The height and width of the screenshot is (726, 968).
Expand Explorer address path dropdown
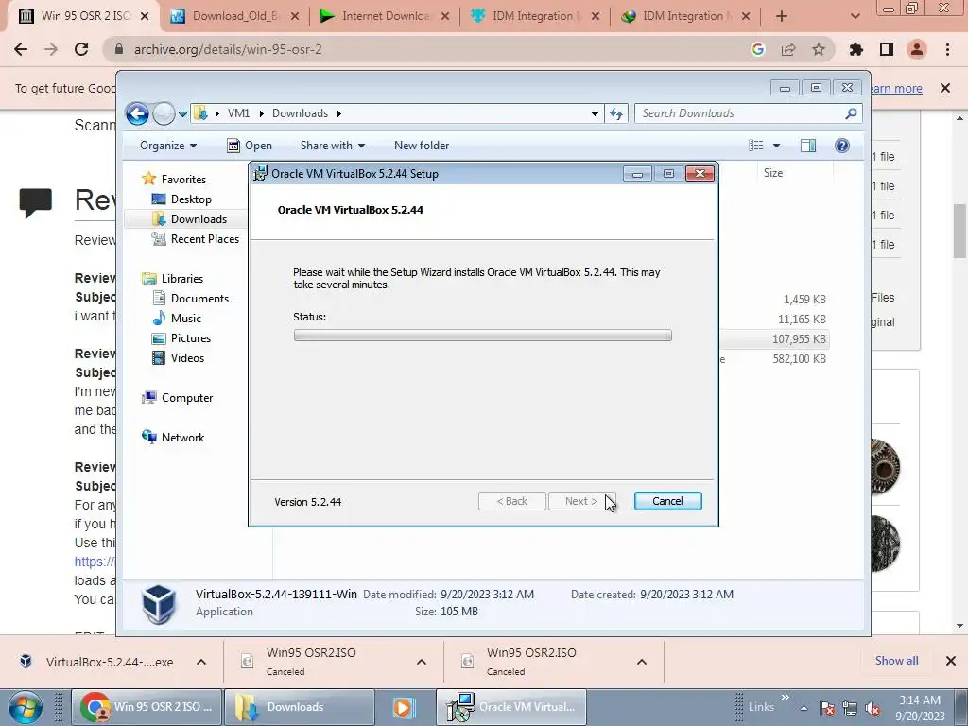click(595, 113)
